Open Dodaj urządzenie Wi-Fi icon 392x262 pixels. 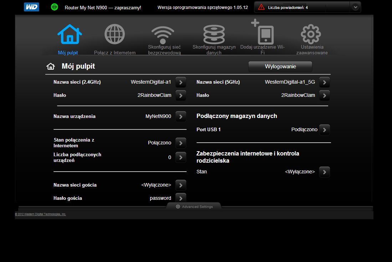[x=263, y=32]
